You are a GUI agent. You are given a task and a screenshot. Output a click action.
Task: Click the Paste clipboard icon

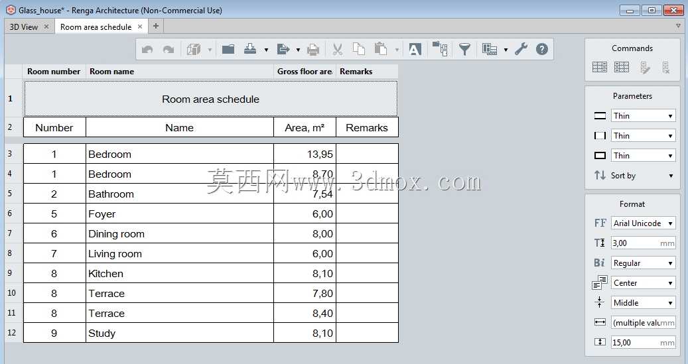[381, 49]
